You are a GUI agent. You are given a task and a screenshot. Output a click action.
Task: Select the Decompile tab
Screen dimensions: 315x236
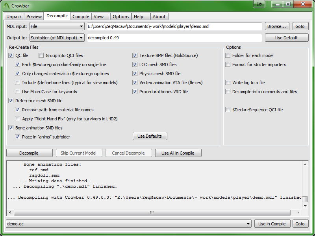click(x=57, y=16)
